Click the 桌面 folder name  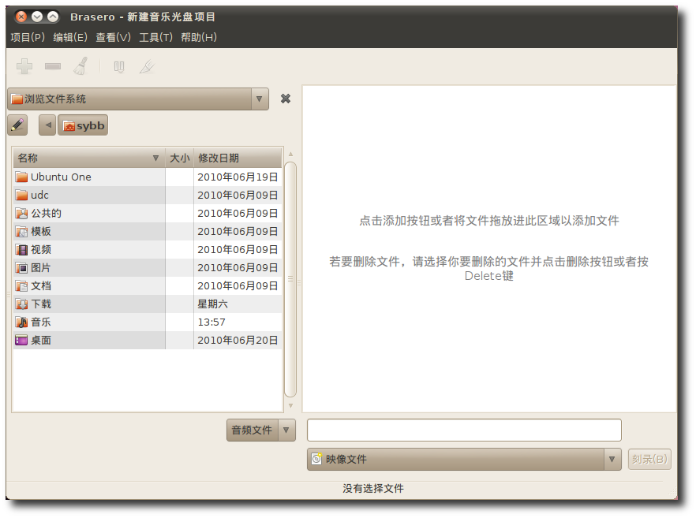point(41,341)
